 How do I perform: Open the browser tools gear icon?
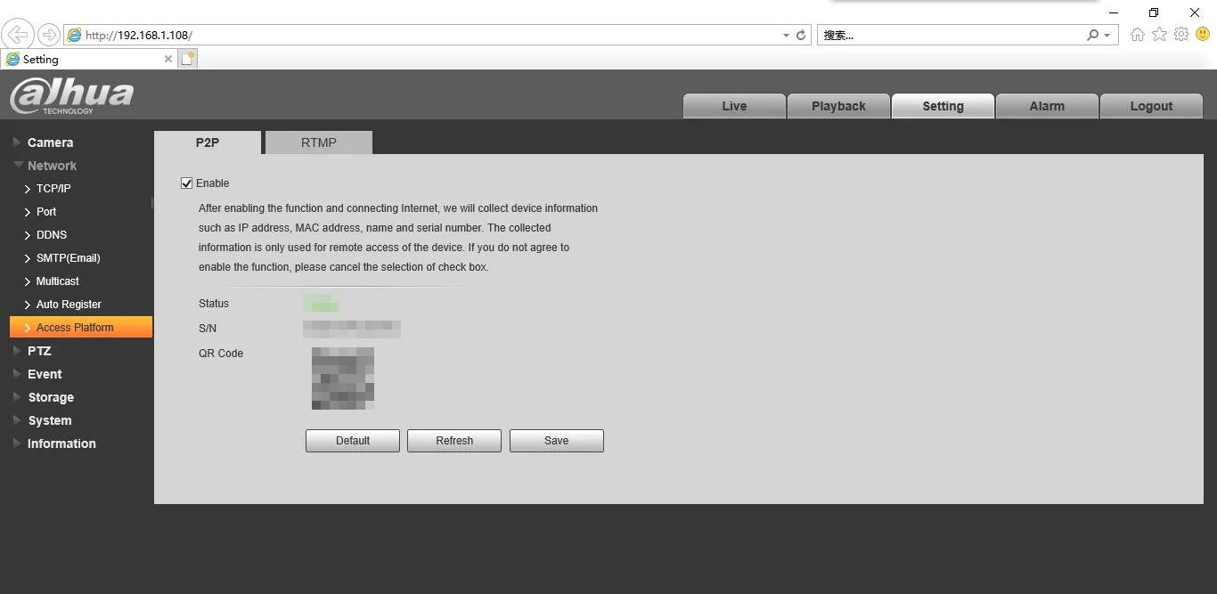1181,35
